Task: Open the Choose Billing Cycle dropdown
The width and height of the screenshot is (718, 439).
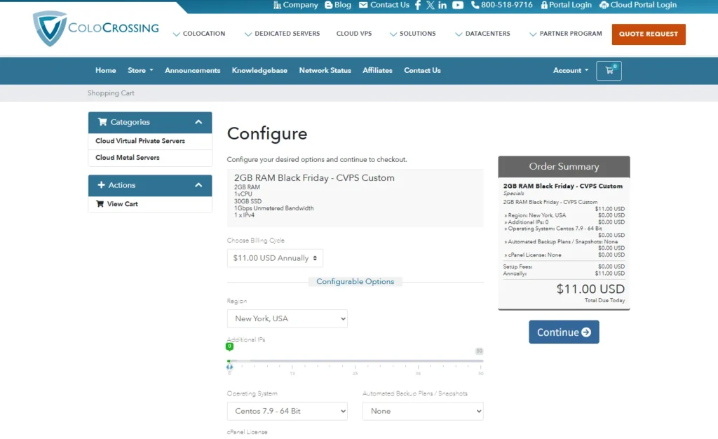Action: pyautogui.click(x=275, y=258)
